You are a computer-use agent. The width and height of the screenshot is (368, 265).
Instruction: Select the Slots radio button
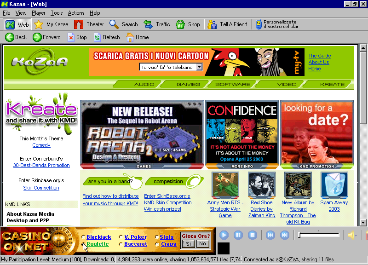(x=157, y=237)
